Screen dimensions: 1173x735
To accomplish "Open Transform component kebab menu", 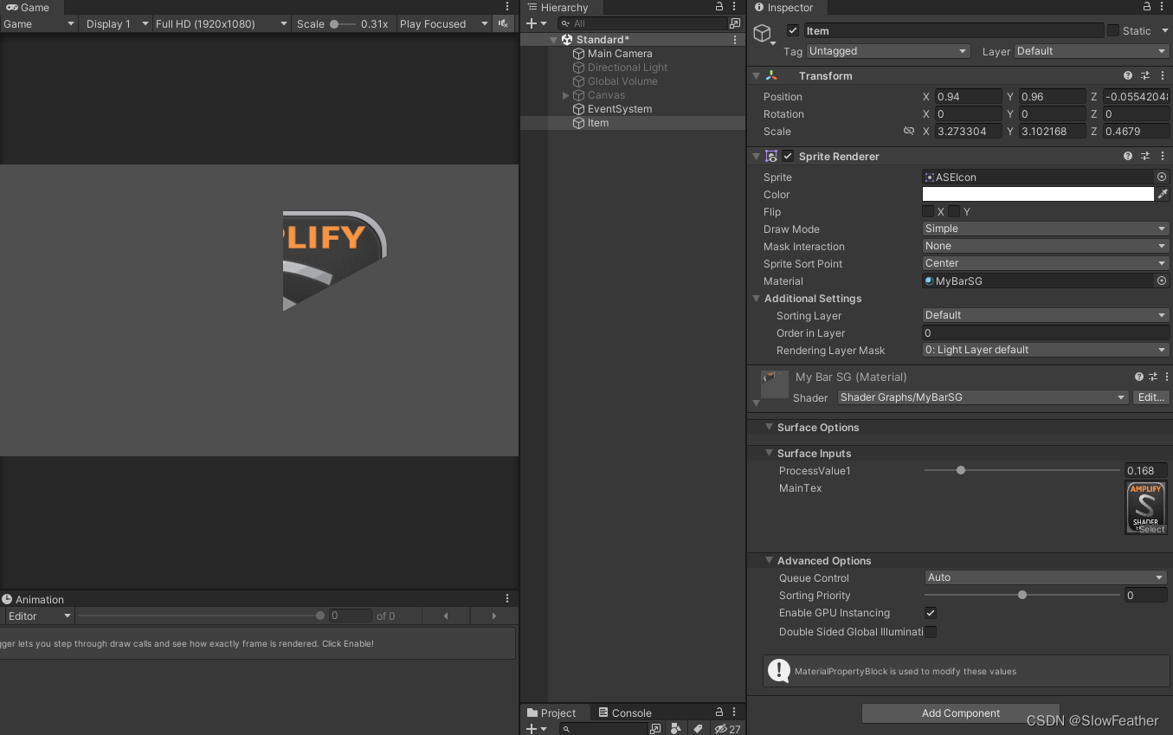I will [x=1163, y=76].
